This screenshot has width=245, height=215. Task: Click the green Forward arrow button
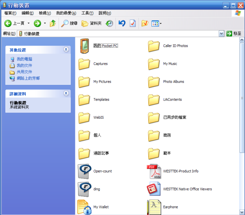37,23
